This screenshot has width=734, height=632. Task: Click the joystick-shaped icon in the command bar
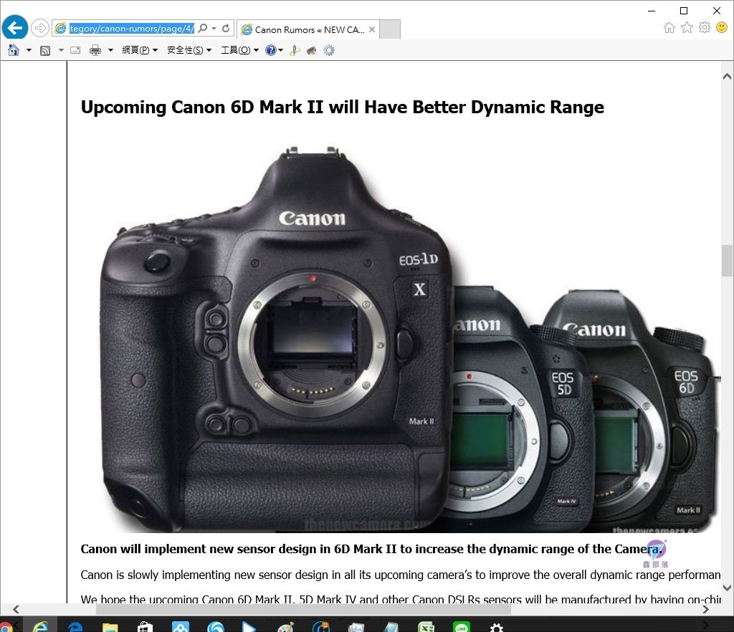click(x=295, y=50)
